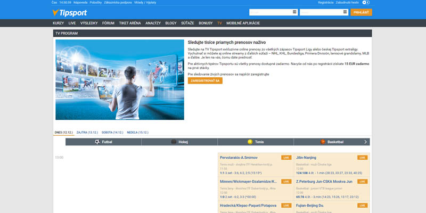The image size is (426, 213).
Task: Open Zabudnuté heslo link
Action: tap(347, 3)
